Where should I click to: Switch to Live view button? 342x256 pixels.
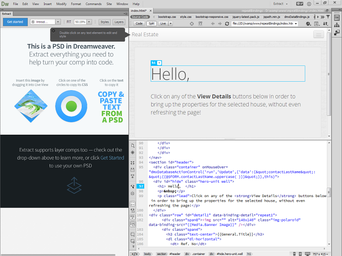pos(163,24)
